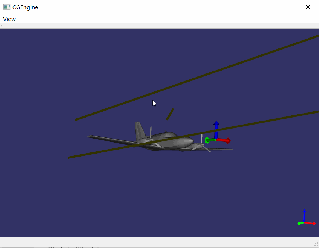Open the window system menu via title bar icon
Screen dimensions: 319x248
(x=7, y=7)
